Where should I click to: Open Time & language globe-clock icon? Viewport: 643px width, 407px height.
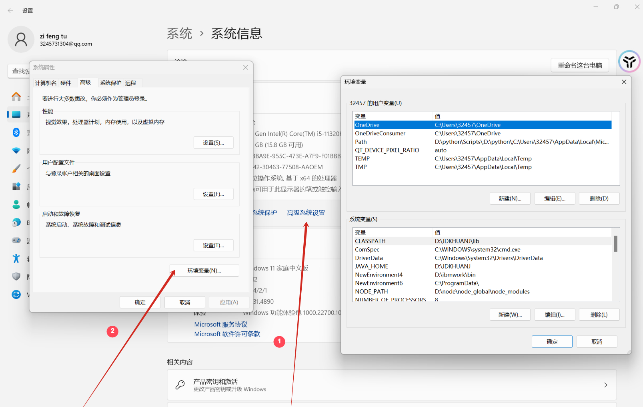(16, 222)
